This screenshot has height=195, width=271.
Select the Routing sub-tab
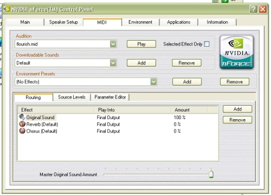[33, 97]
